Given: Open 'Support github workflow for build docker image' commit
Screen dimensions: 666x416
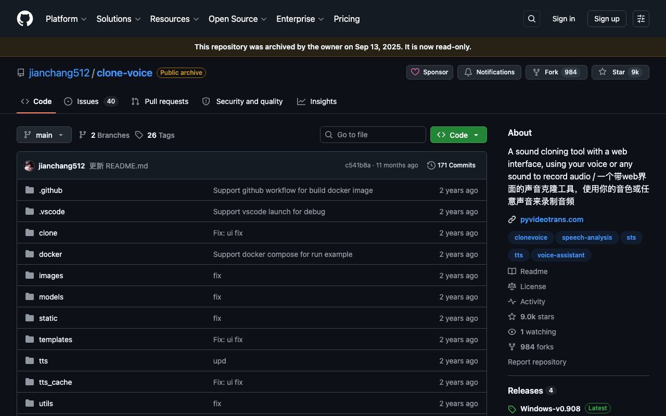Looking at the screenshot, I should 293,190.
